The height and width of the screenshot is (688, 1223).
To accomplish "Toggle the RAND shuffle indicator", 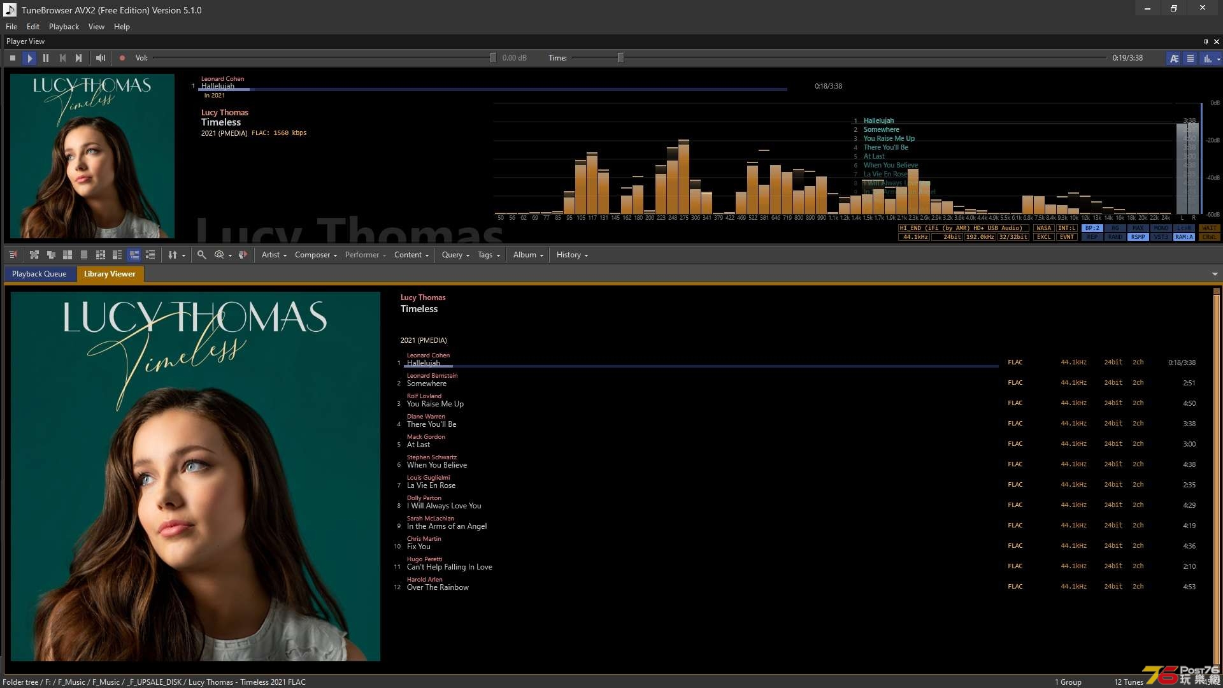I will tap(1115, 237).
